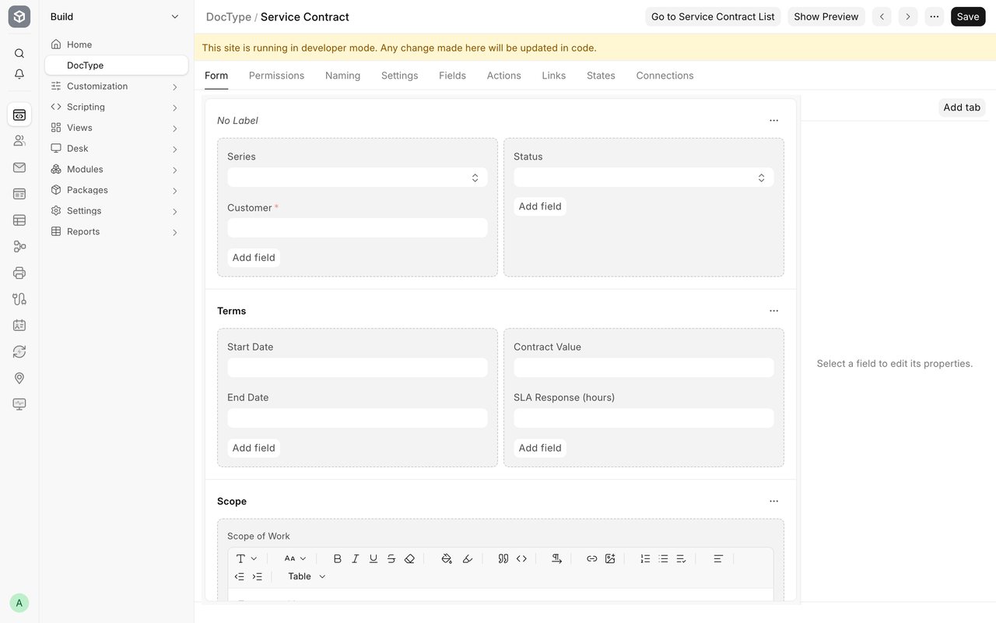The image size is (996, 623).
Task: Toggle italic formatting in Scope of Work
Action: pos(356,558)
